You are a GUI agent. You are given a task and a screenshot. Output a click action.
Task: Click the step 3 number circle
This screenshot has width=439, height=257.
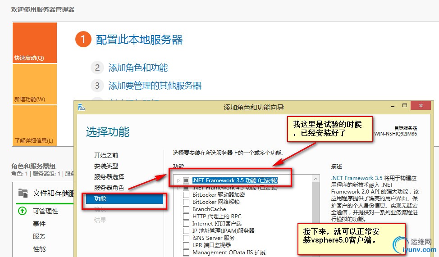point(97,86)
